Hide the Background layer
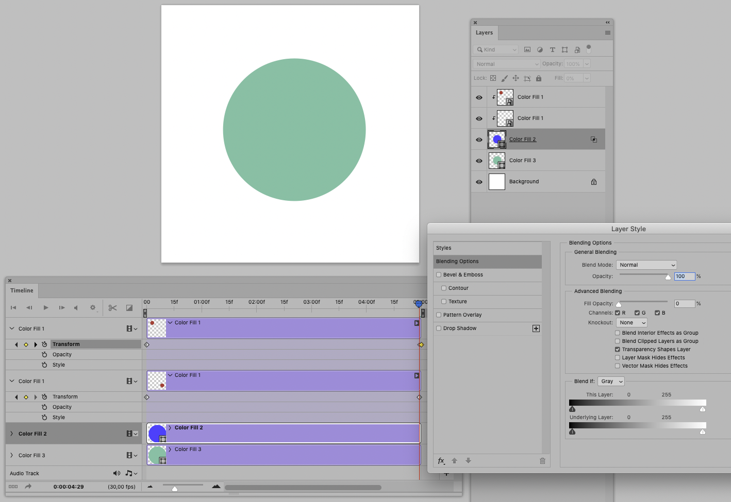731x502 pixels. pyautogui.click(x=479, y=181)
